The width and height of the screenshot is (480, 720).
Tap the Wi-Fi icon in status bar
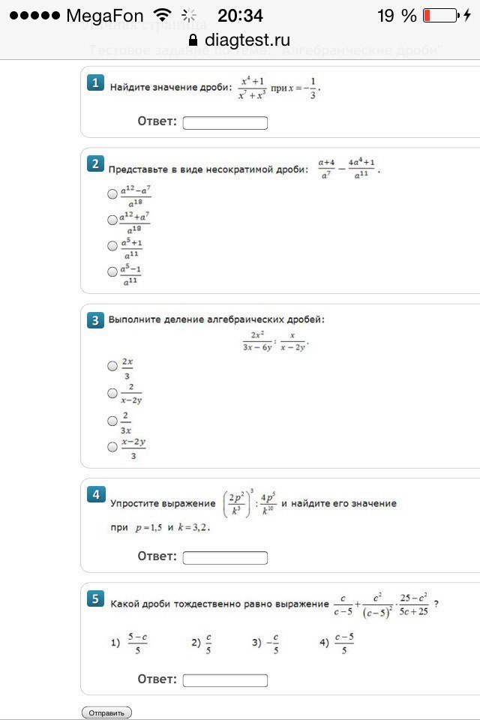[161, 16]
